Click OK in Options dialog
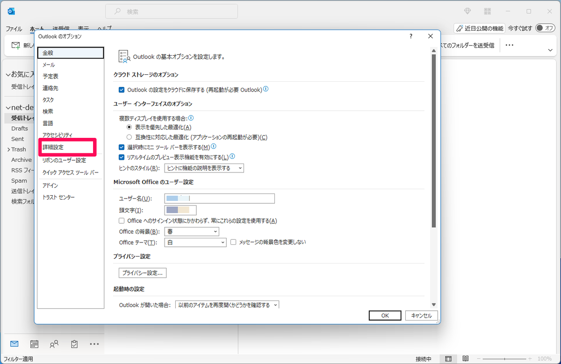 (385, 315)
